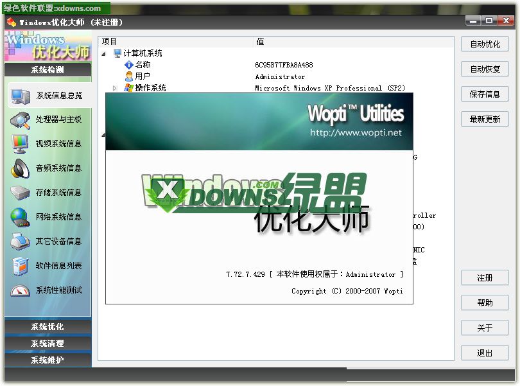
Task: Click the 存储系统信息 label
Action: (58, 193)
